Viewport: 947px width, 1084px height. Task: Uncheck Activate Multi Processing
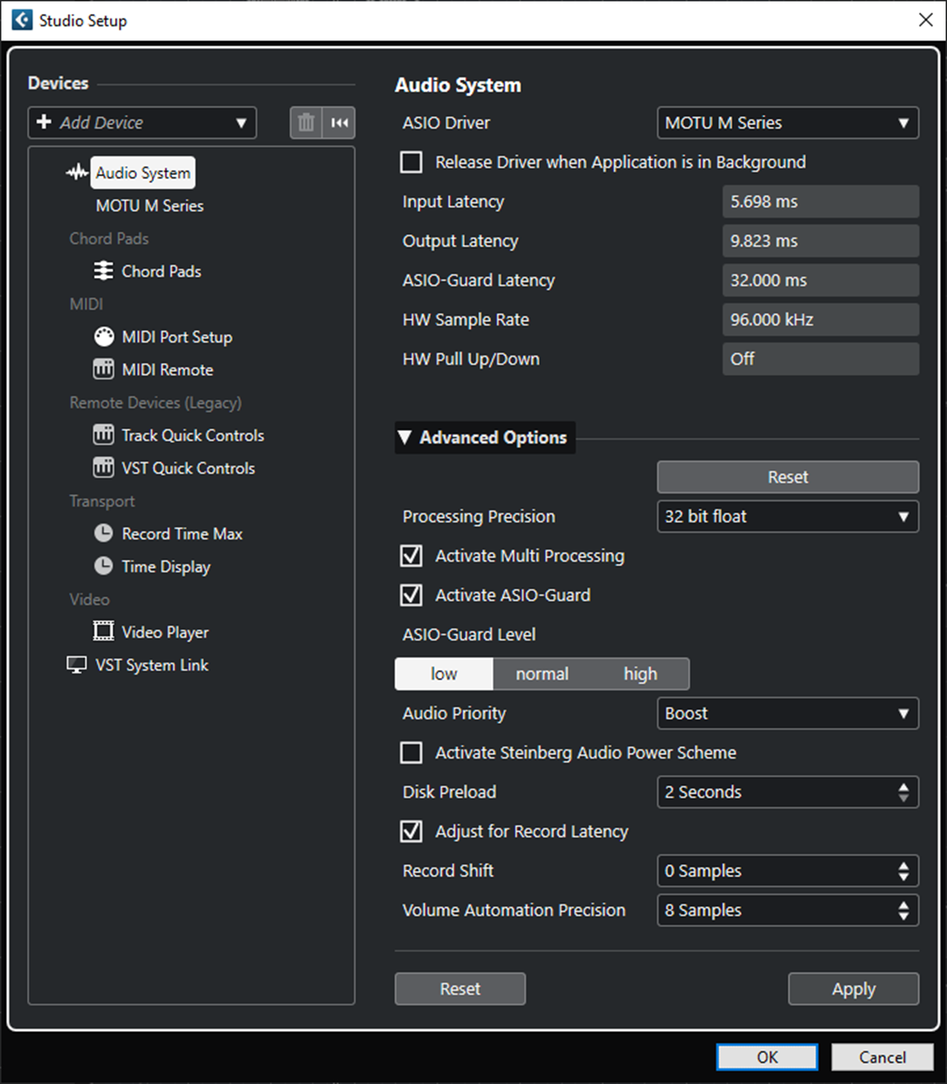411,556
